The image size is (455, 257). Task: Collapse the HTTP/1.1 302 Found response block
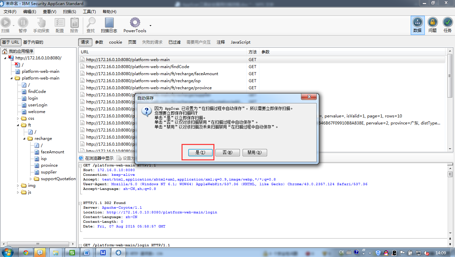pyautogui.click(x=81, y=203)
